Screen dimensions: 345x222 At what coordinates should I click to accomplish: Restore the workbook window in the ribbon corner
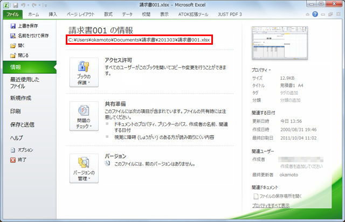click(x=330, y=15)
